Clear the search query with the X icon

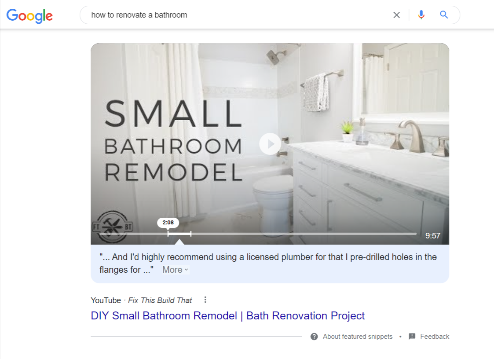pos(396,15)
